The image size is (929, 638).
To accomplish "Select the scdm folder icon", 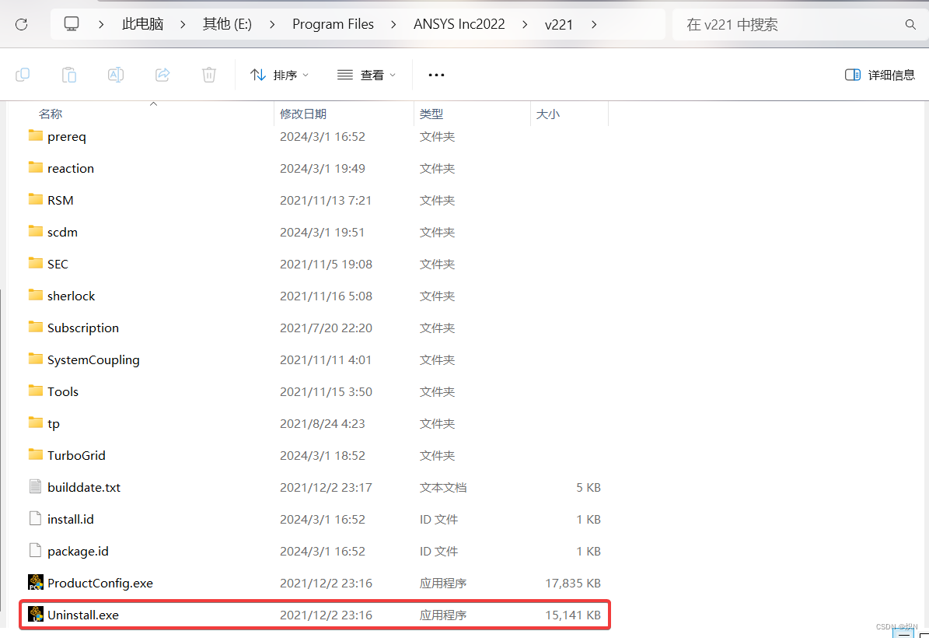I will click(36, 231).
